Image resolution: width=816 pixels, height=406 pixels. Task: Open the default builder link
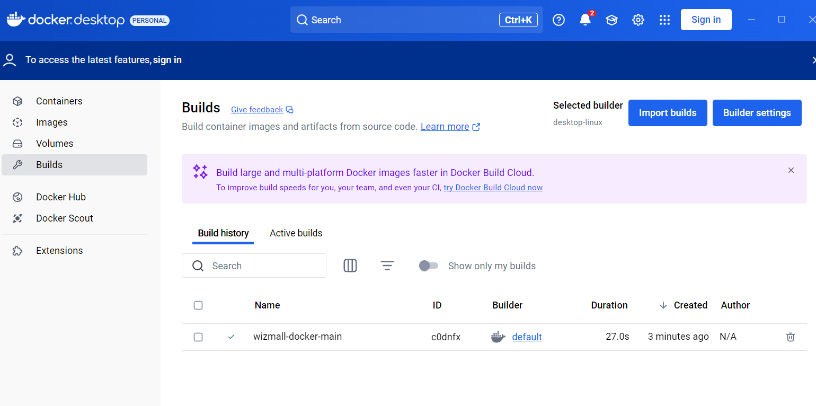pyautogui.click(x=527, y=337)
